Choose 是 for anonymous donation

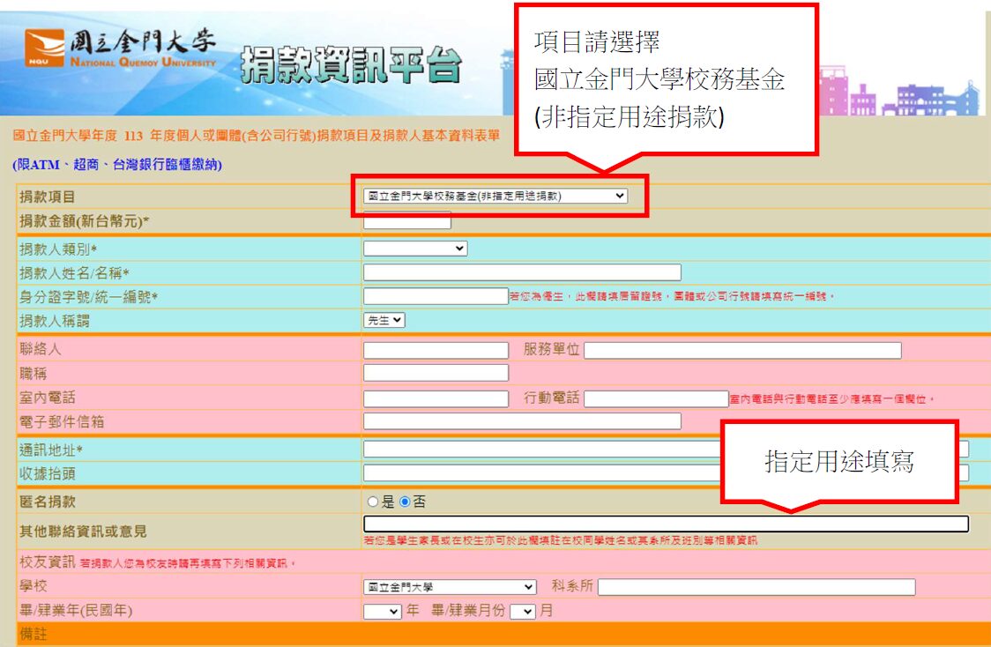[372, 502]
